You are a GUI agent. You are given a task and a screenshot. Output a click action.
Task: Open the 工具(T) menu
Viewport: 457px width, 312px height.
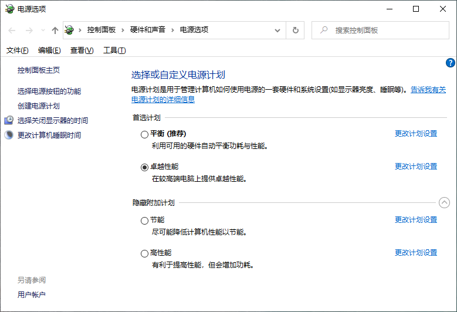pyautogui.click(x=114, y=50)
